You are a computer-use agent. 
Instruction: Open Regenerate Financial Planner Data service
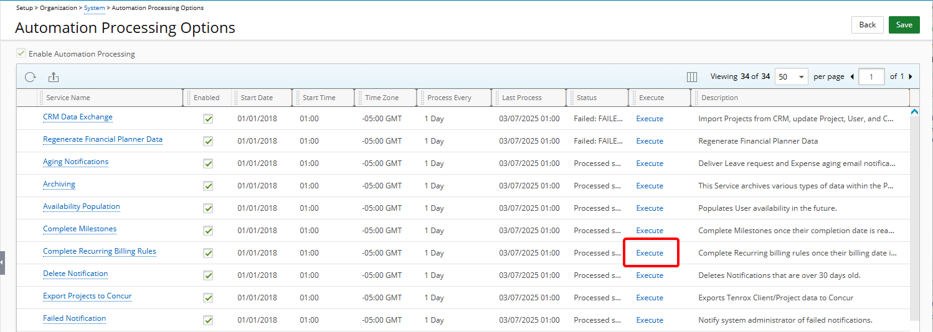pos(103,139)
